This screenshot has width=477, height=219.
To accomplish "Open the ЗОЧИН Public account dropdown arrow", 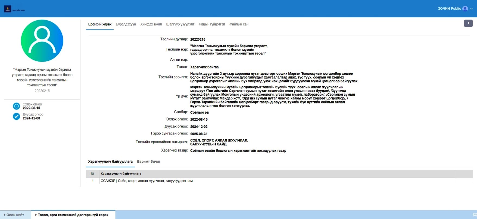I will coord(472,9).
